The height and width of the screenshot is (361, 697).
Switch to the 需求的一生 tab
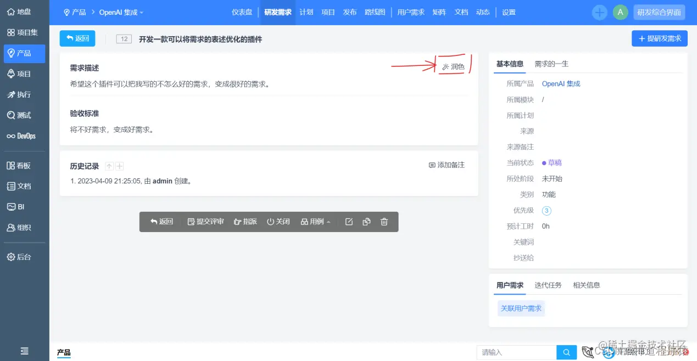click(551, 63)
